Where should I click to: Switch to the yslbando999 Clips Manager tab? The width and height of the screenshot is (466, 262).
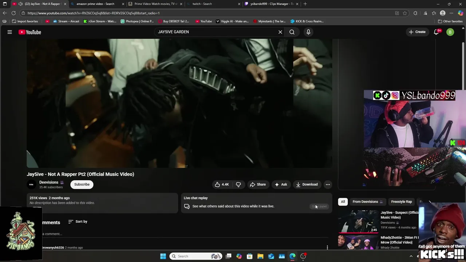(x=271, y=4)
